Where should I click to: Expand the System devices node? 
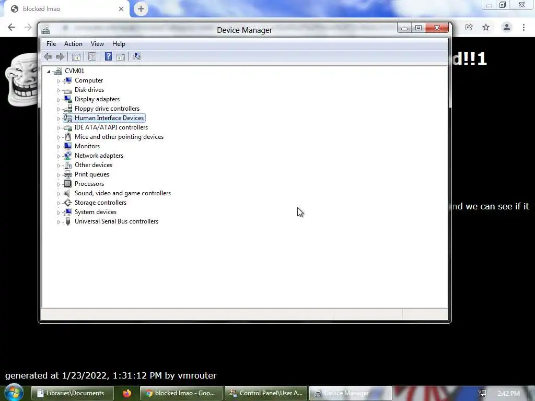pyautogui.click(x=59, y=213)
